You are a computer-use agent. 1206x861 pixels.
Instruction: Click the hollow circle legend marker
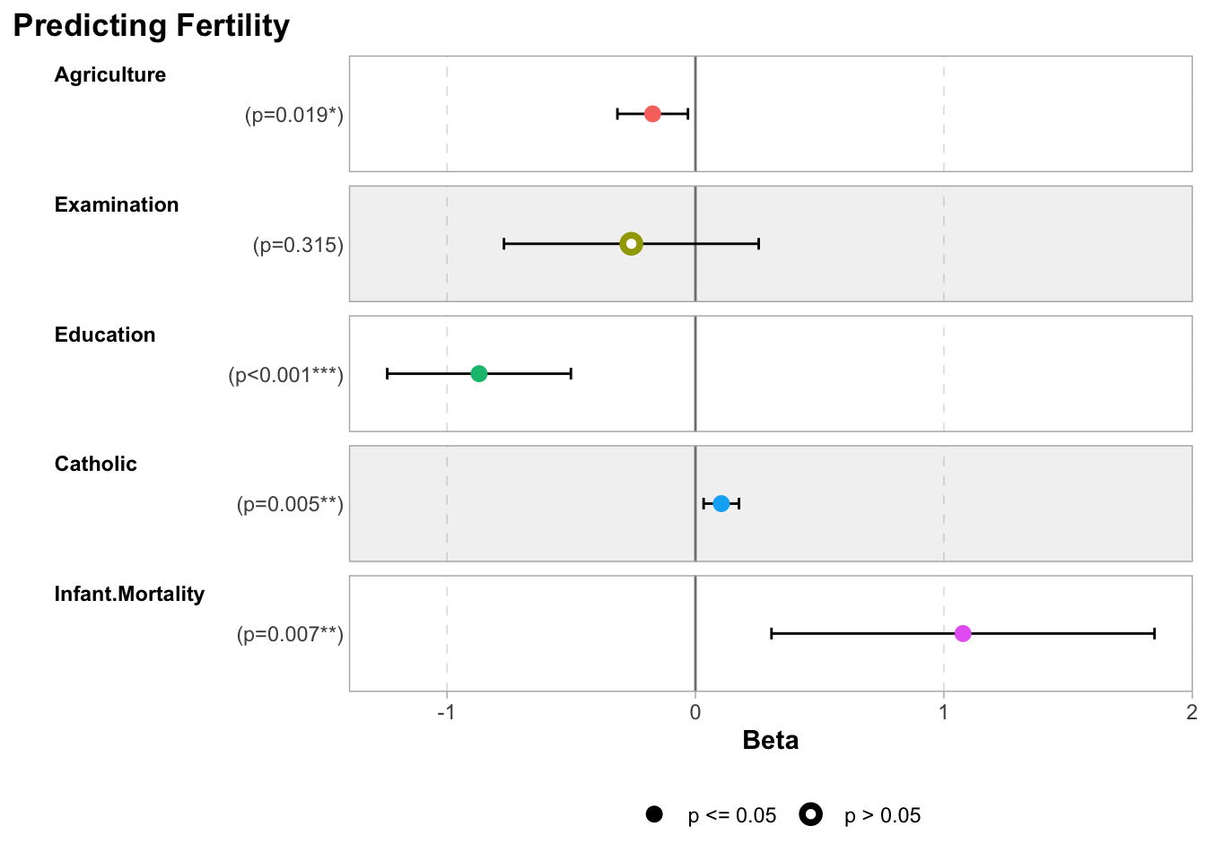811,814
